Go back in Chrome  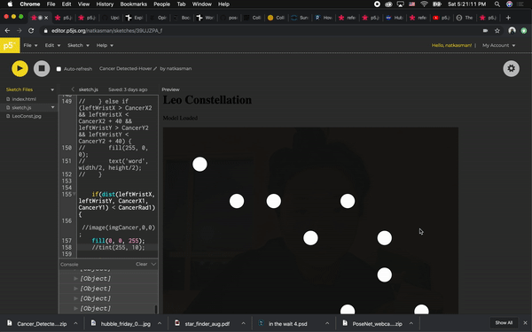(x=7, y=30)
